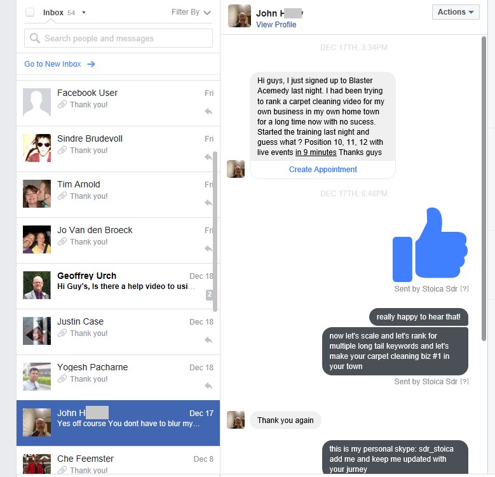Open Jo Van den Broeck conversation

[x=118, y=240]
